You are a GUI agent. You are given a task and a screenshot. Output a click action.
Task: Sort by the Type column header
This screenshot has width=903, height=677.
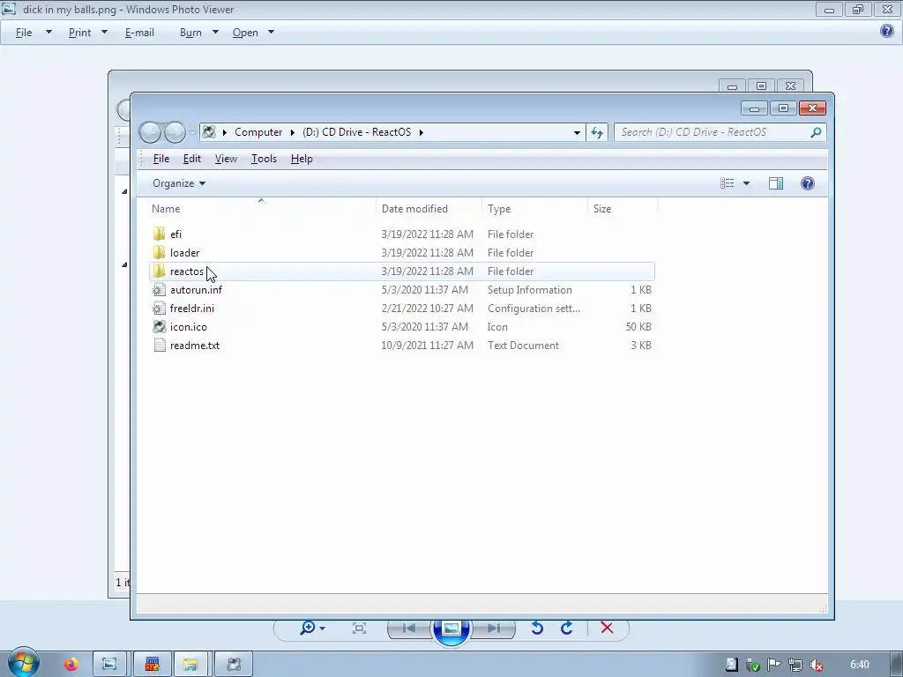click(534, 208)
